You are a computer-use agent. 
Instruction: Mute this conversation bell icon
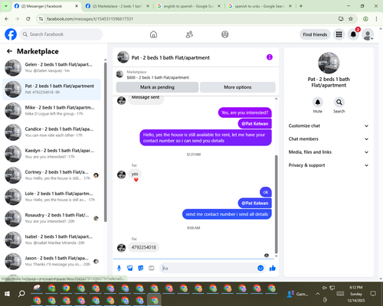(317, 103)
